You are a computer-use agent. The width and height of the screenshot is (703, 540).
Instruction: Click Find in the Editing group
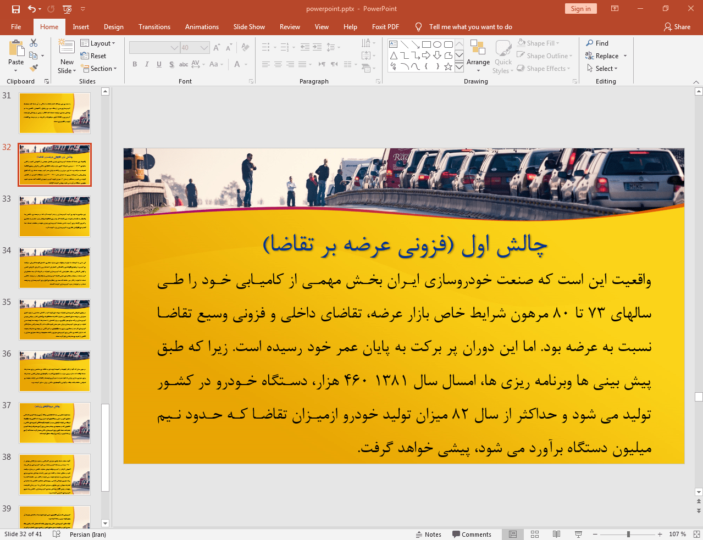597,43
